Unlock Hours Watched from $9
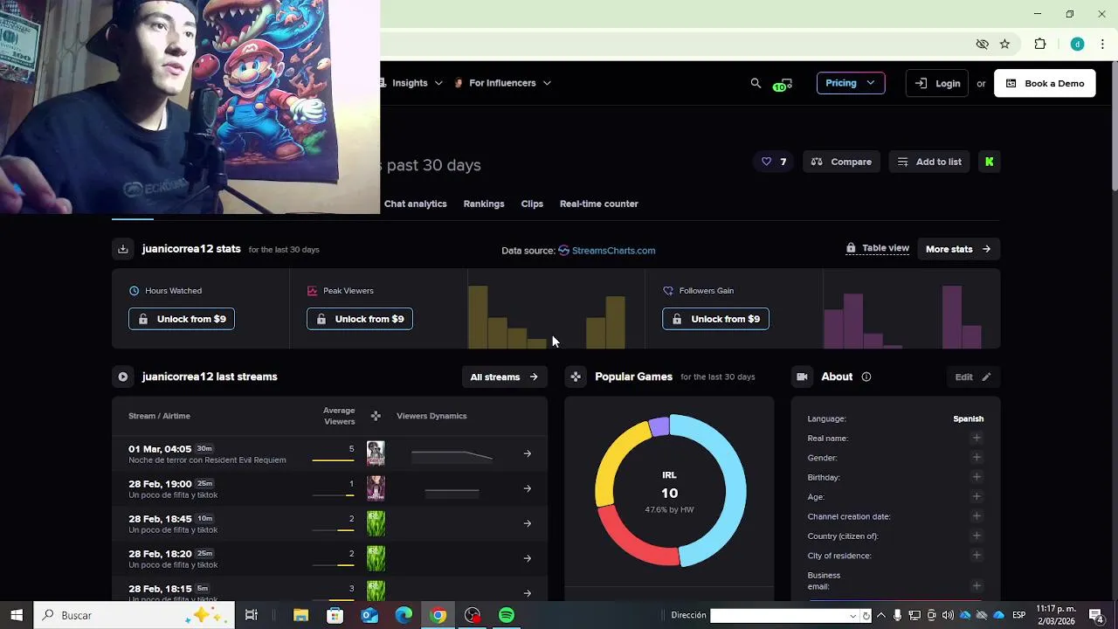Image resolution: width=1118 pixels, height=629 pixels. pos(182,319)
